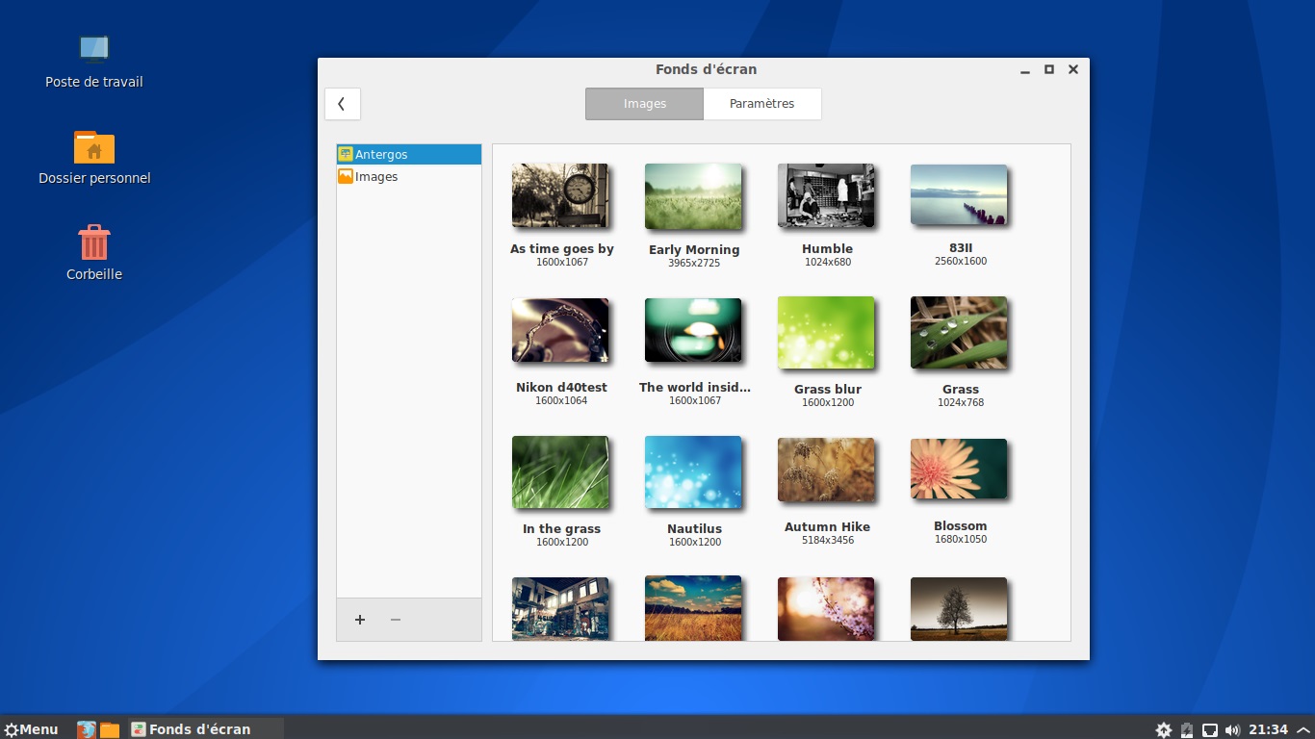The width and height of the screenshot is (1315, 739).
Task: Click the volume speaker tray icon
Action: pos(1232,729)
